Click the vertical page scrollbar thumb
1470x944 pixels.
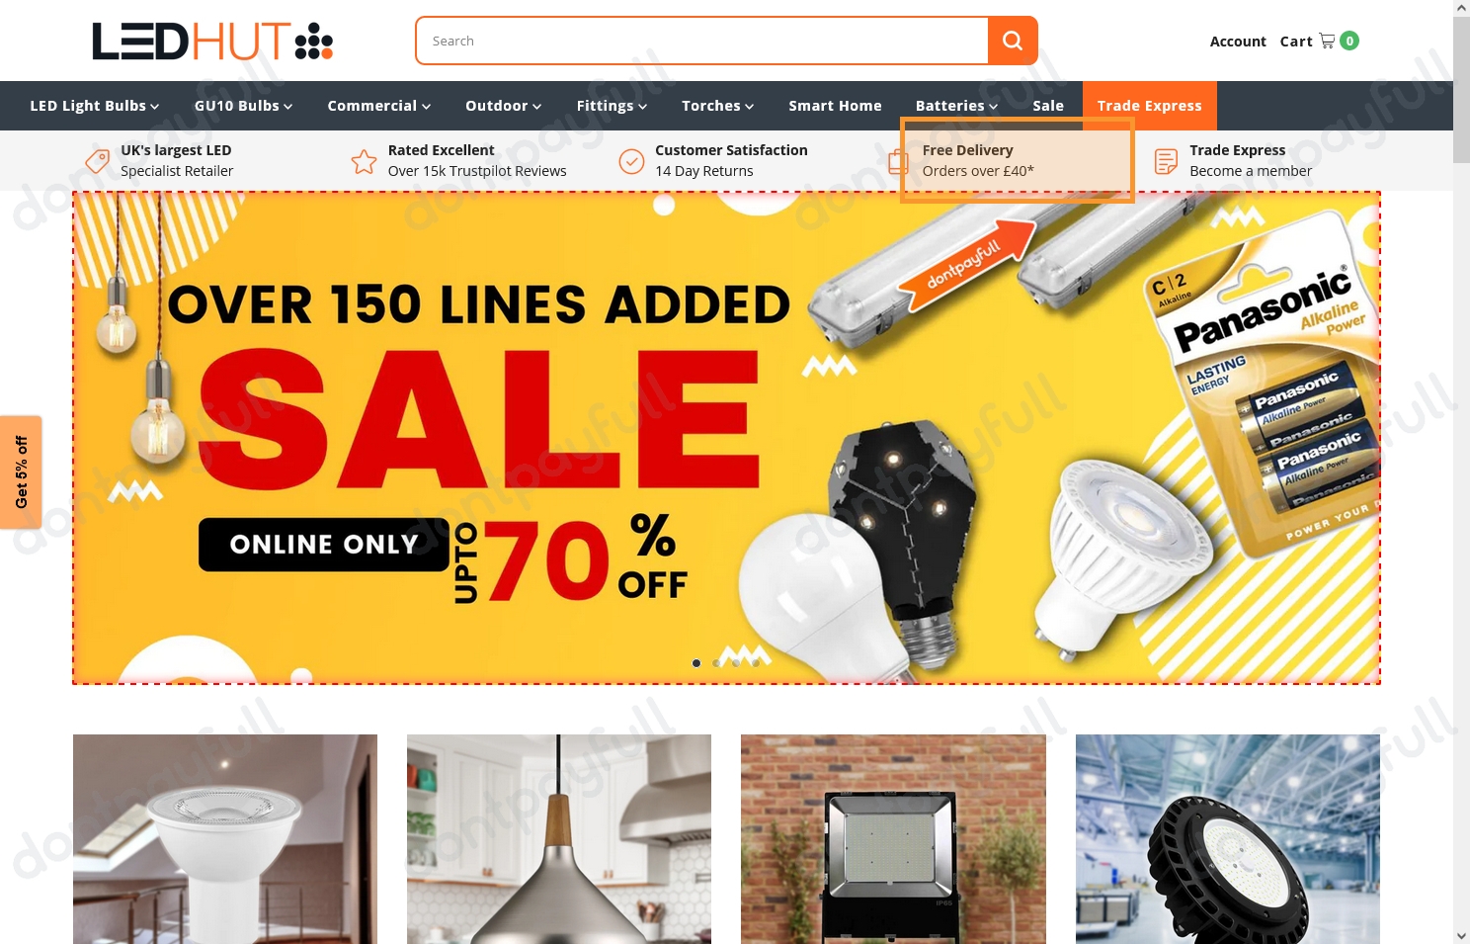coord(1461,89)
